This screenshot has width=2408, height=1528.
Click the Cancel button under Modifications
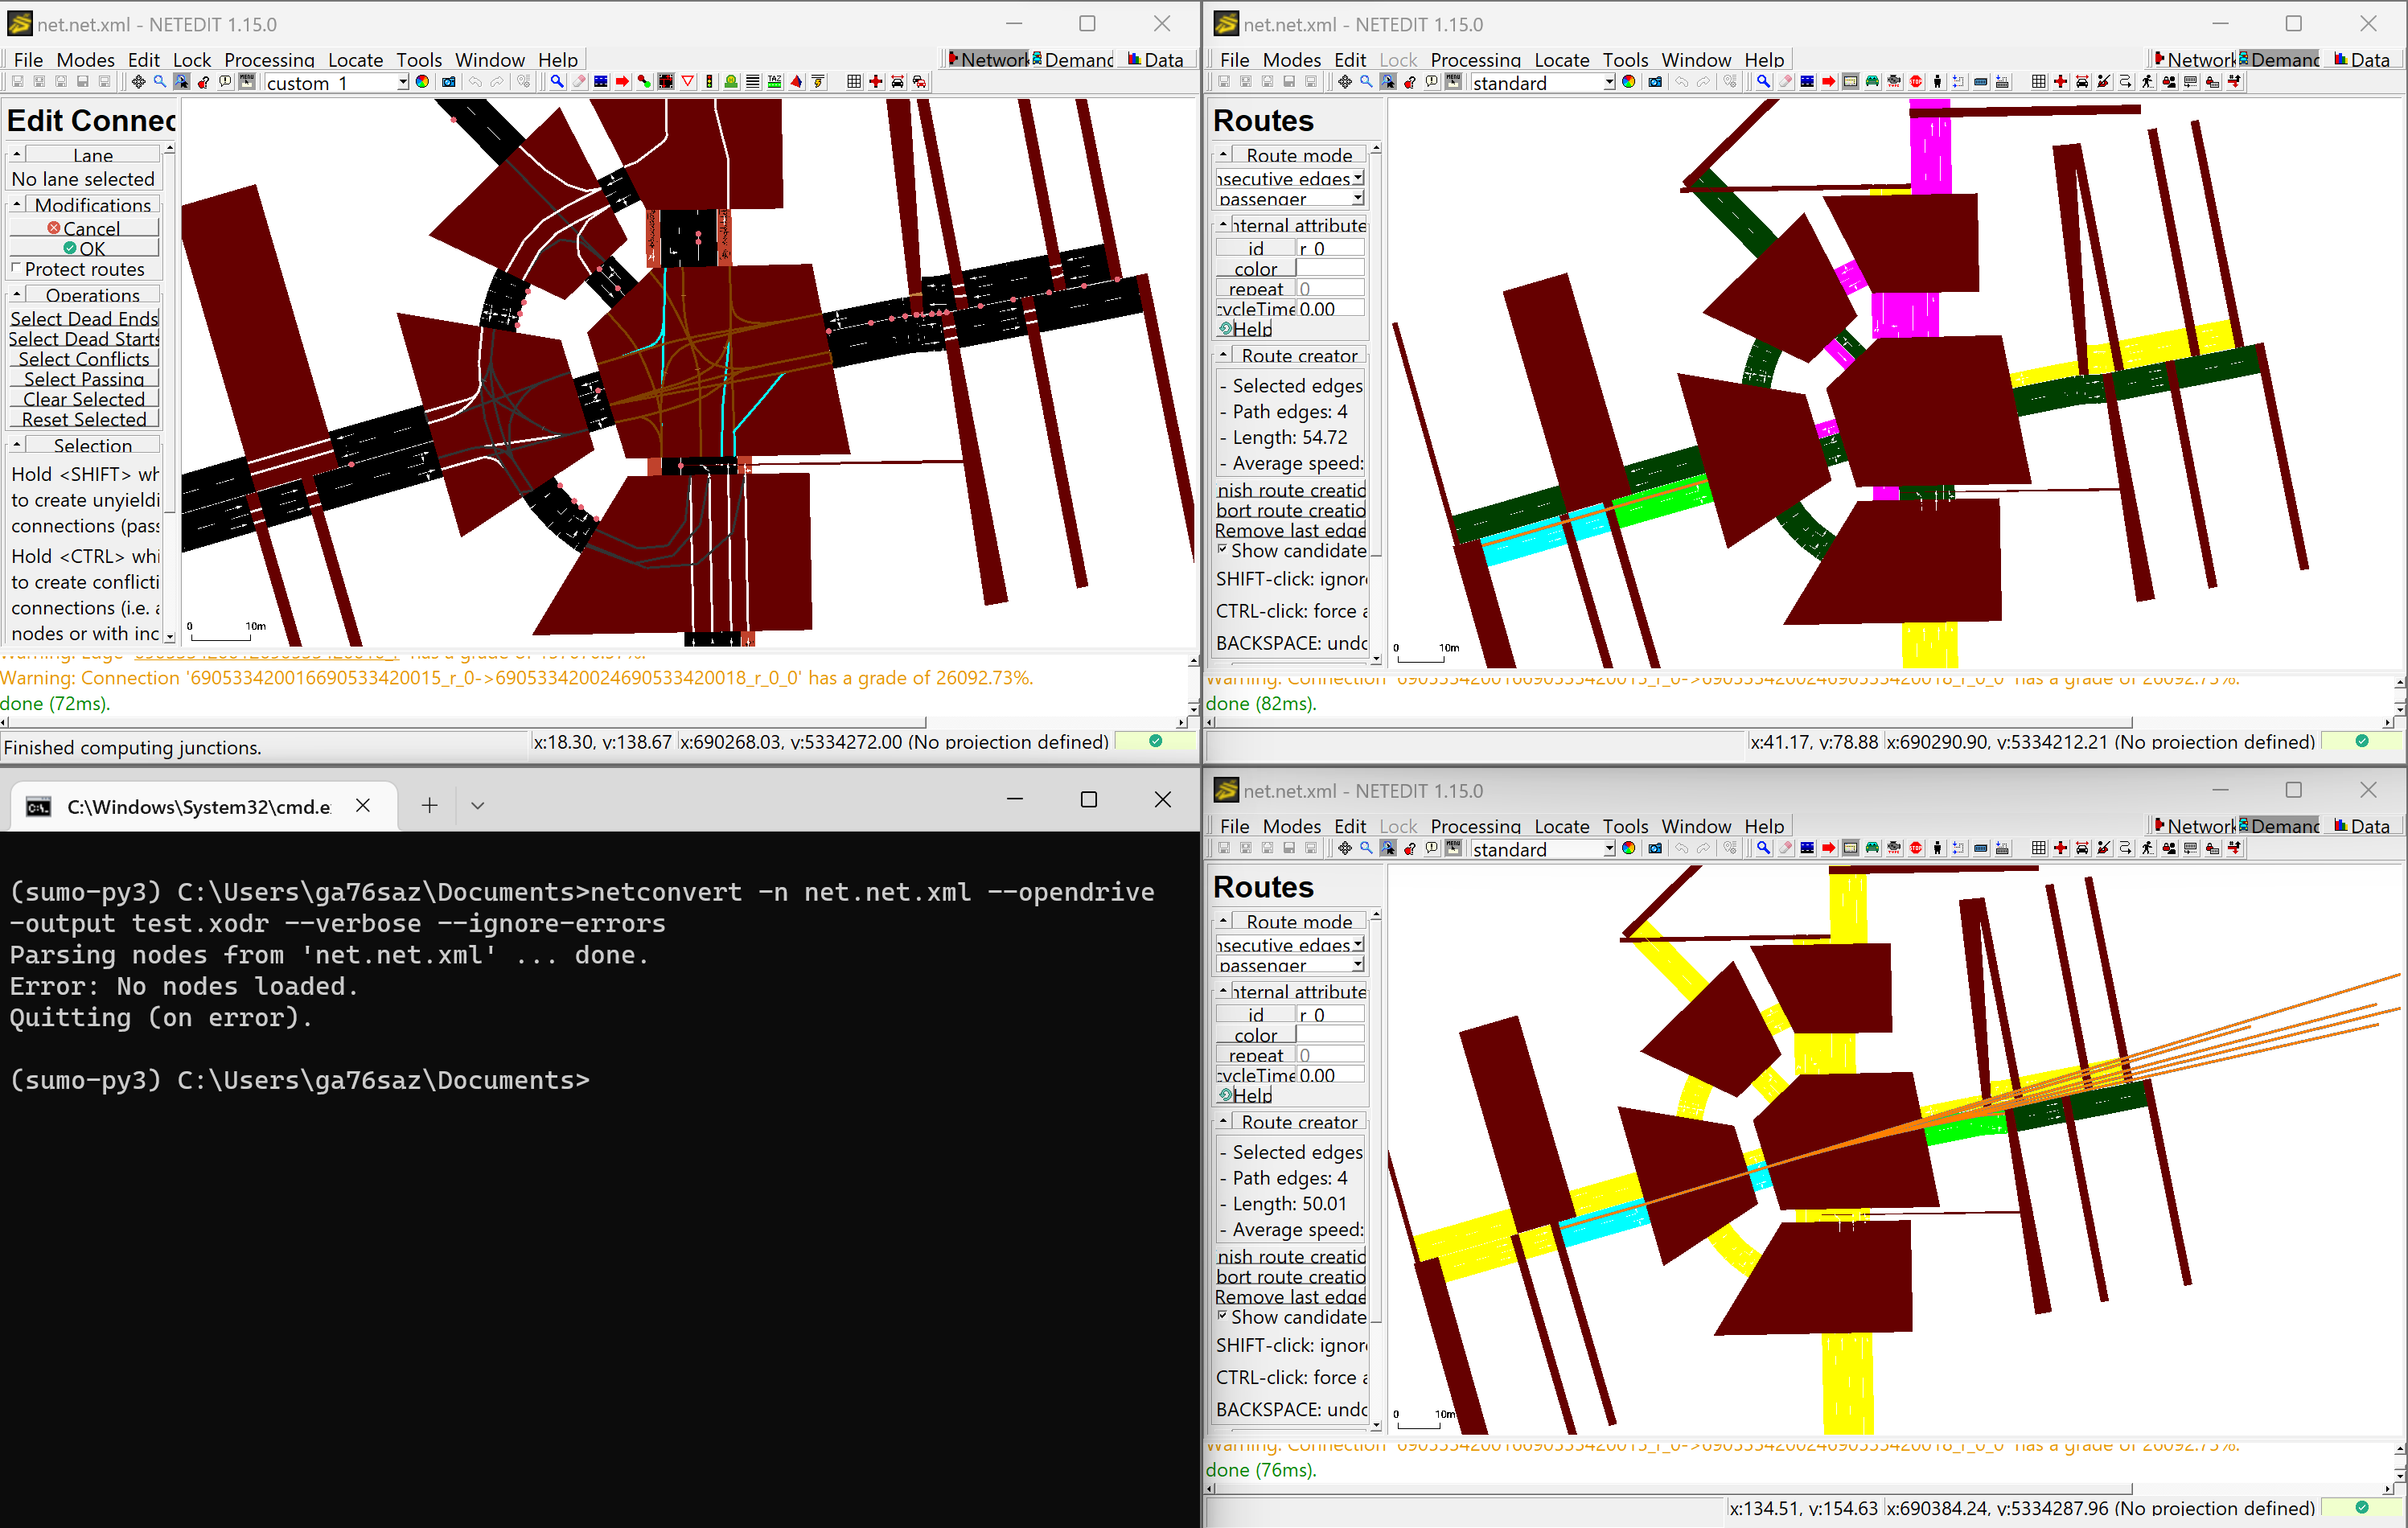click(84, 228)
